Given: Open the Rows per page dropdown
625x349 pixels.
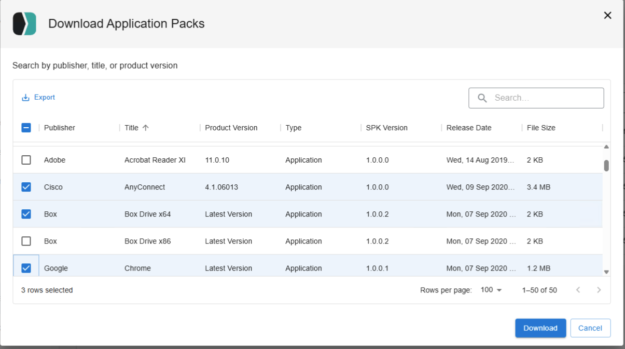Looking at the screenshot, I should tap(491, 290).
